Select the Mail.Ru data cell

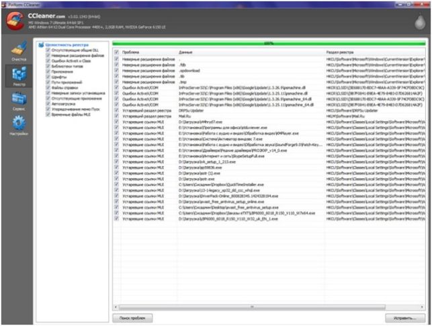pyautogui.click(x=185, y=116)
